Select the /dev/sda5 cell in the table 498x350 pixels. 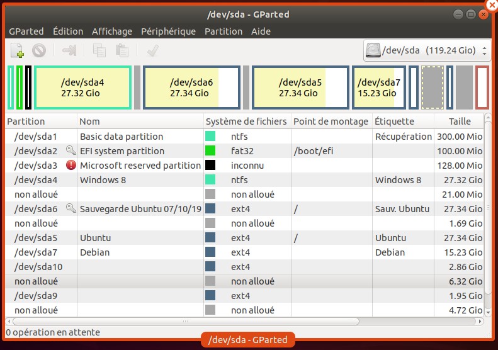click(x=36, y=238)
